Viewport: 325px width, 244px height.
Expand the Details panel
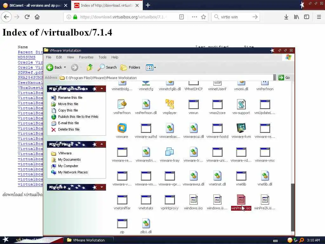(102, 187)
